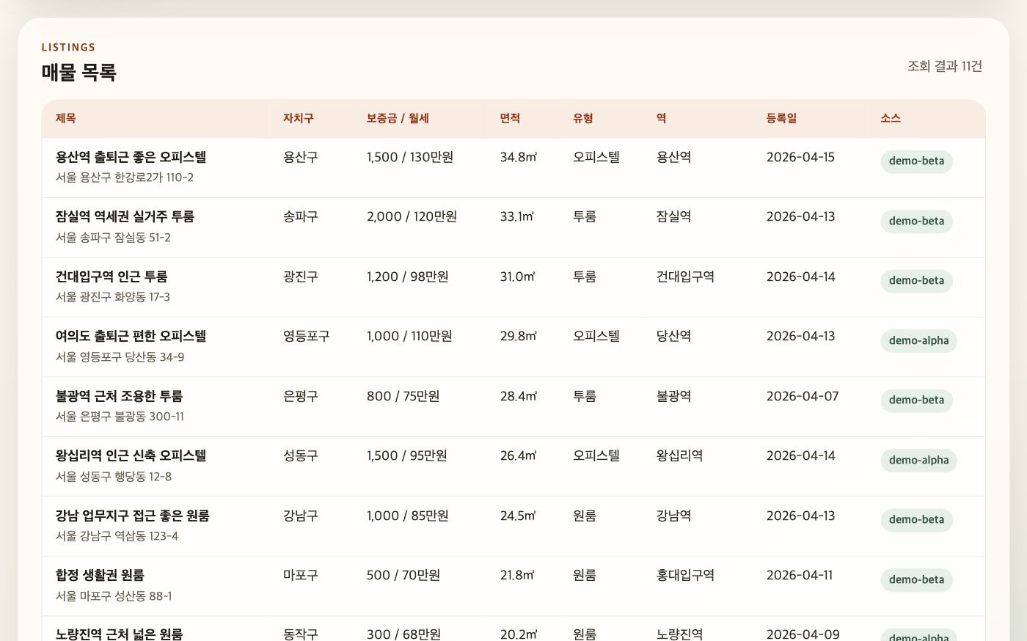Select date 2026-04-07
The width and height of the screenshot is (1027, 641).
[x=803, y=396]
